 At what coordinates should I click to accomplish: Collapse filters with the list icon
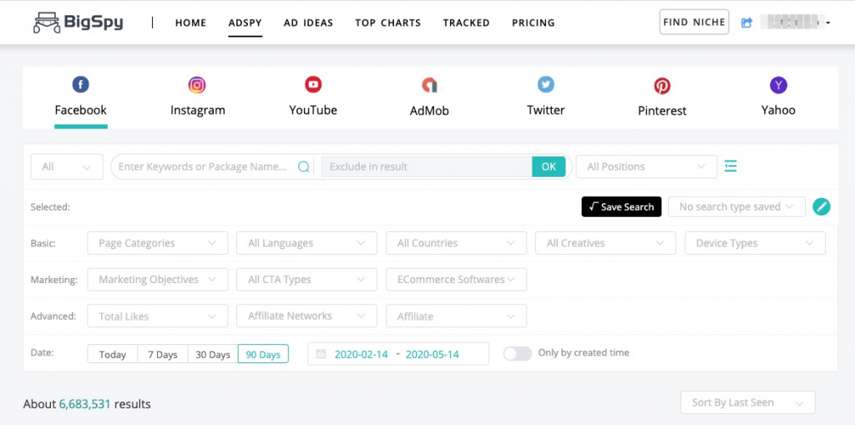731,166
